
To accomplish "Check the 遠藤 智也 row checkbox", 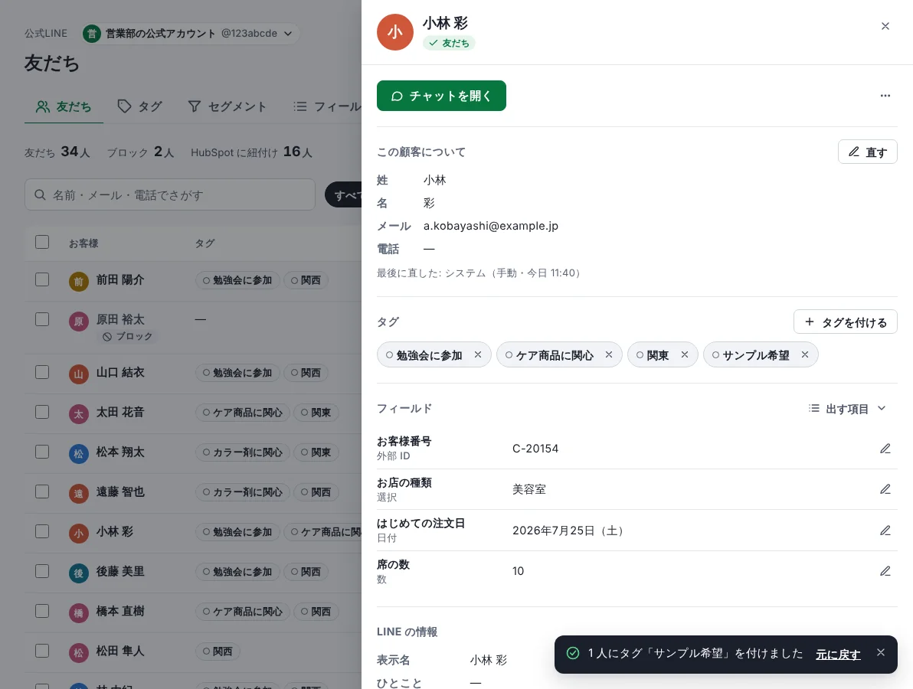I will click(x=42, y=491).
